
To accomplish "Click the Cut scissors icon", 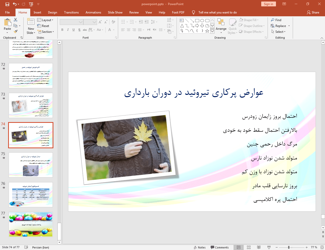I will tap(16, 20).
